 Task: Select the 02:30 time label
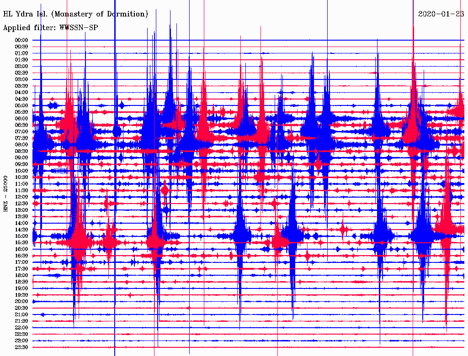point(21,73)
